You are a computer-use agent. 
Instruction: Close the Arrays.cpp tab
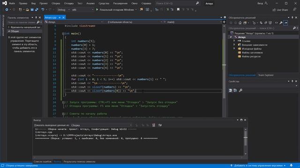64,17
